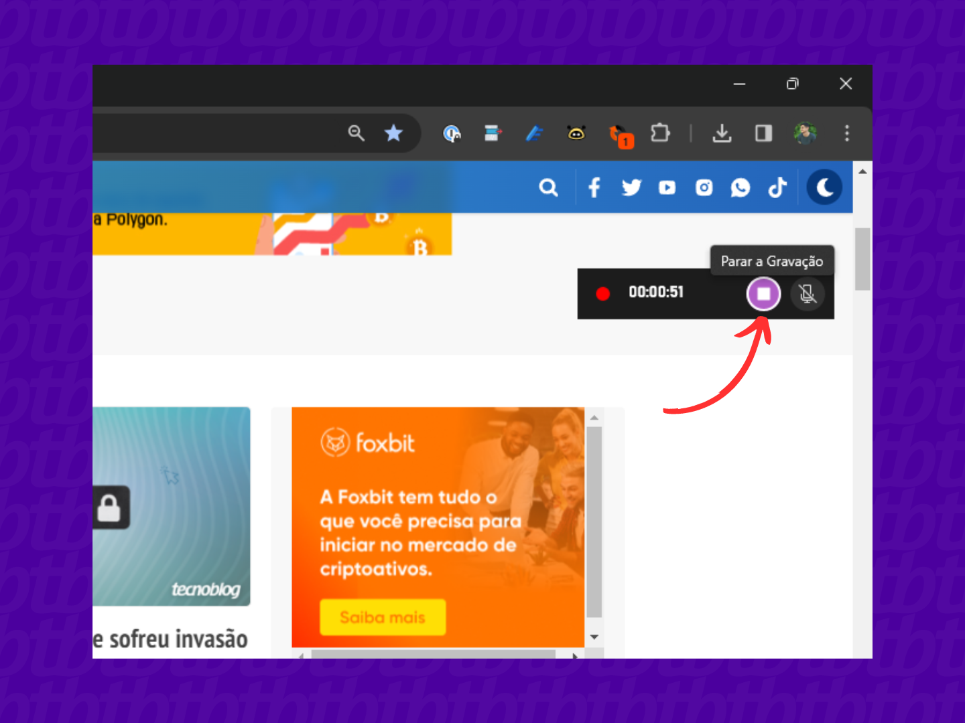The height and width of the screenshot is (723, 965).
Task: Open the Instagram icon in the header
Action: tap(704, 187)
